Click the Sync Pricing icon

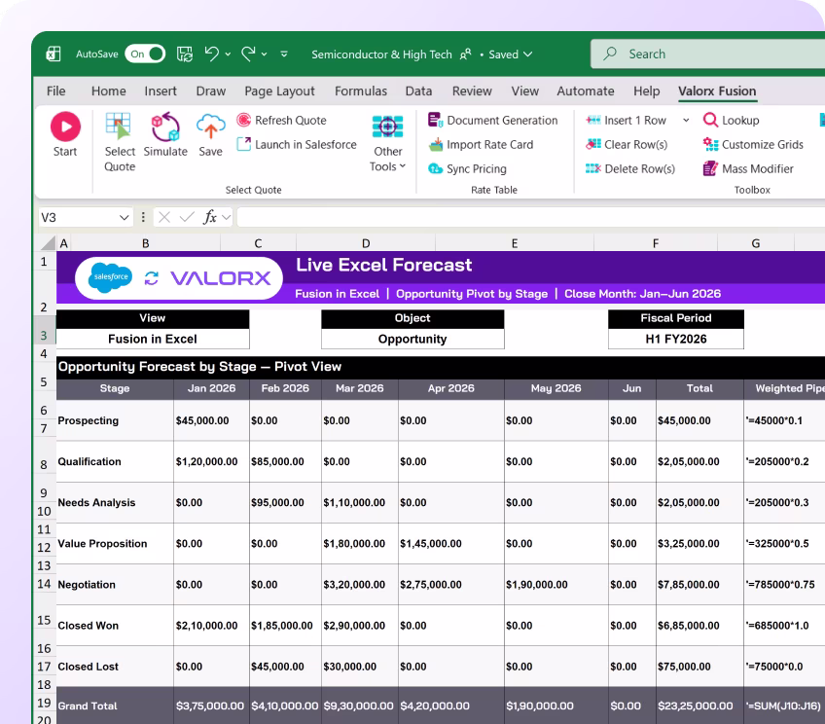[x=435, y=168]
